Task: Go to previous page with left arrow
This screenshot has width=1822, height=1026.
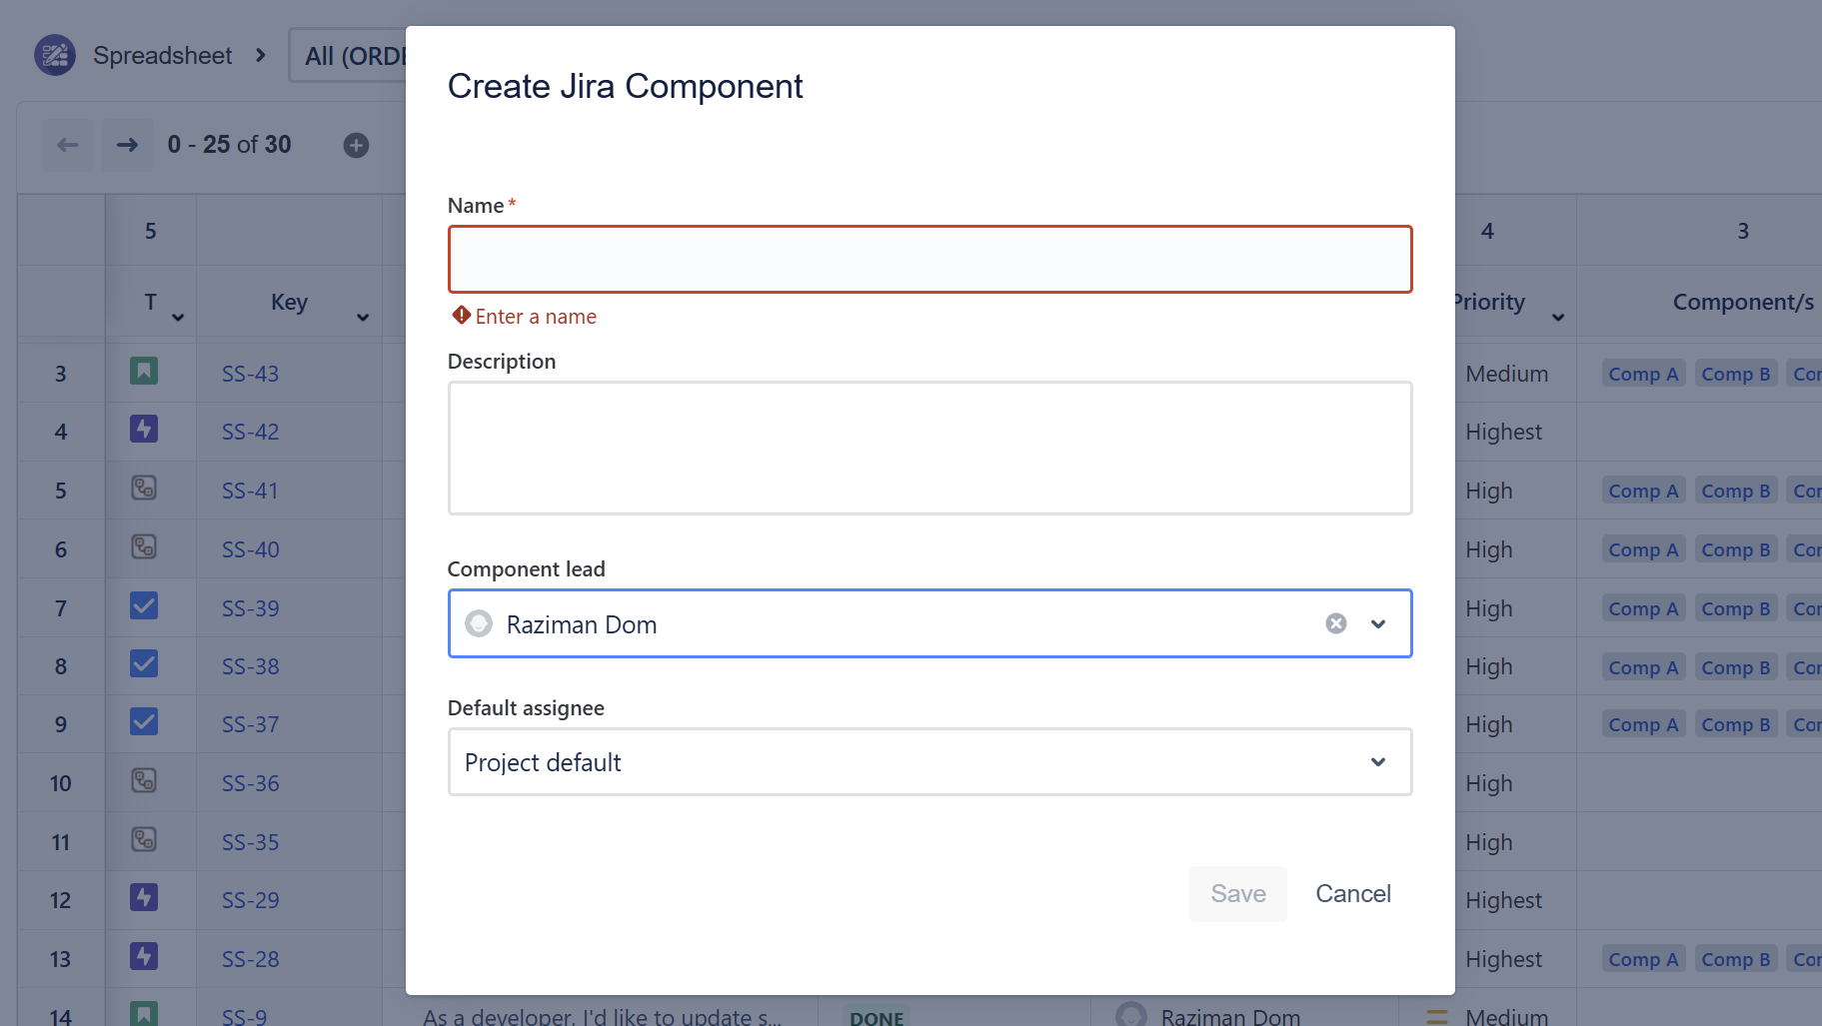Action: (x=68, y=145)
